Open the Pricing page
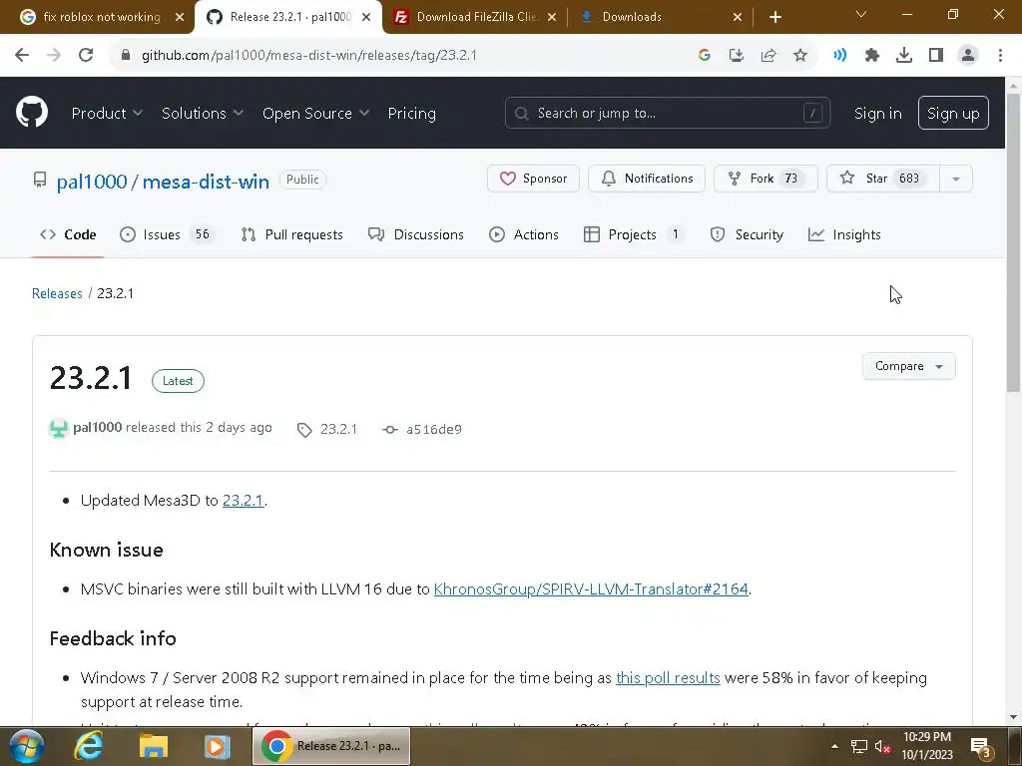Viewport: 1022px width, 766px height. pyautogui.click(x=412, y=114)
